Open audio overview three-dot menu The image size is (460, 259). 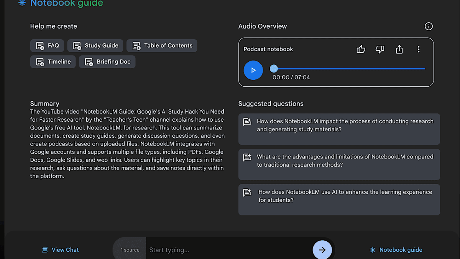(419, 49)
